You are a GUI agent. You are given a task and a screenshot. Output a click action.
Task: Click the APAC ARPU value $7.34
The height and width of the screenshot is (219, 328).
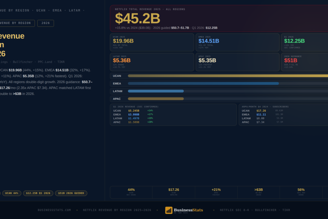point(260,122)
